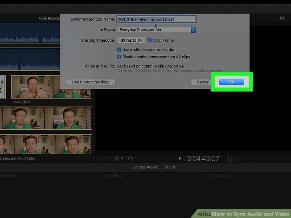Select the second video clip filmstrip
Image resolution: width=291 pixels, height=218 pixels.
pyautogui.click(x=46, y=118)
